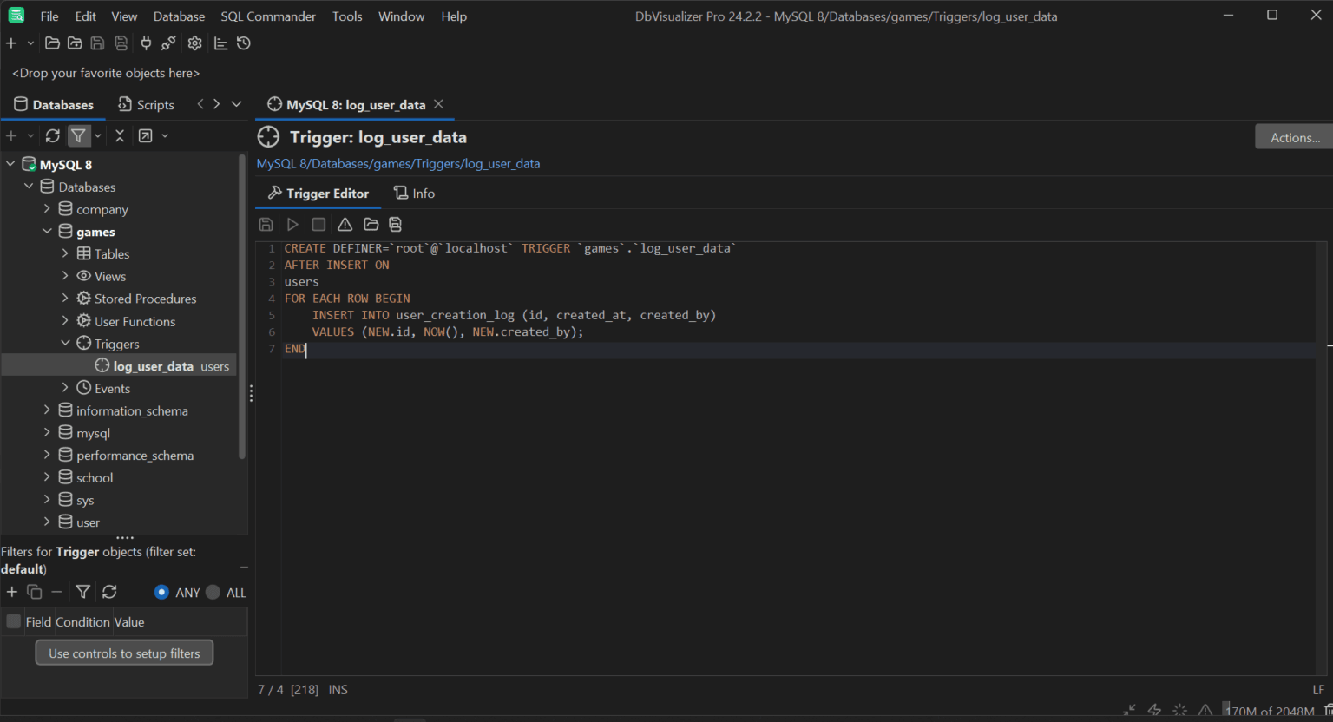Click the add filter plus icon
The image size is (1333, 722).
[x=12, y=592]
